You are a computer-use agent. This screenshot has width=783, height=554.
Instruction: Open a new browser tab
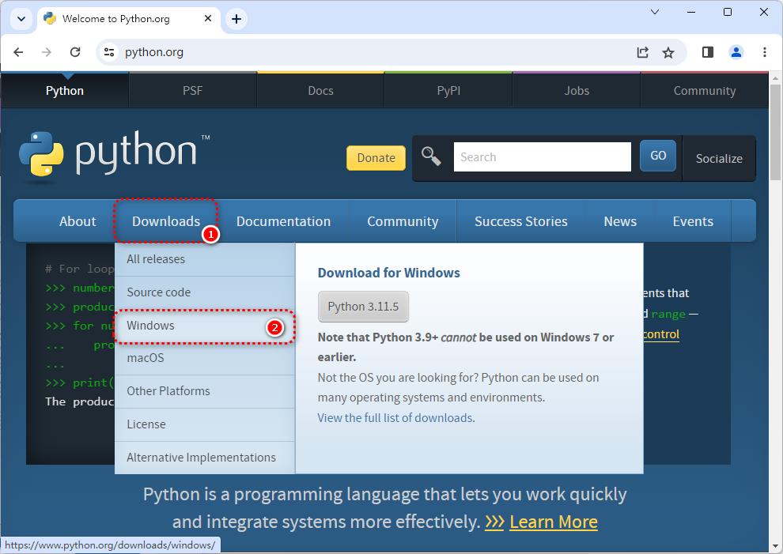click(236, 19)
